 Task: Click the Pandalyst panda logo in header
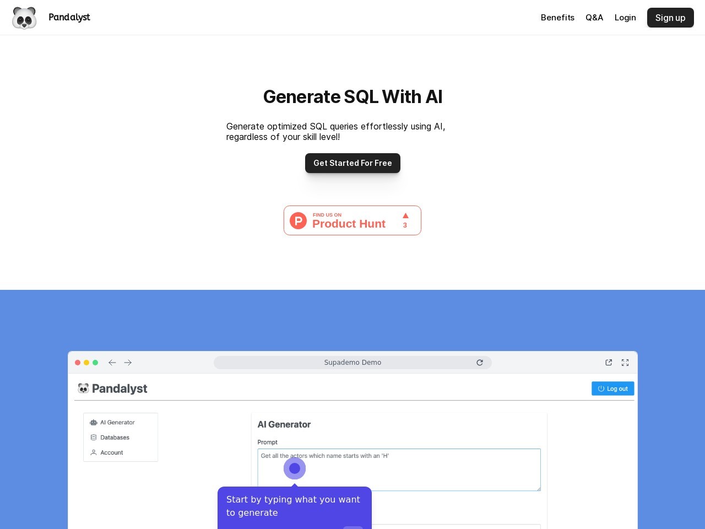[x=24, y=18]
